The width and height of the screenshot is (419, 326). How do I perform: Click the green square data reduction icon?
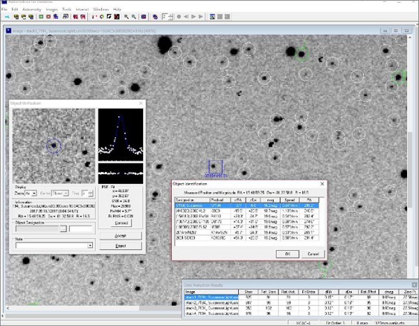(x=41, y=17)
